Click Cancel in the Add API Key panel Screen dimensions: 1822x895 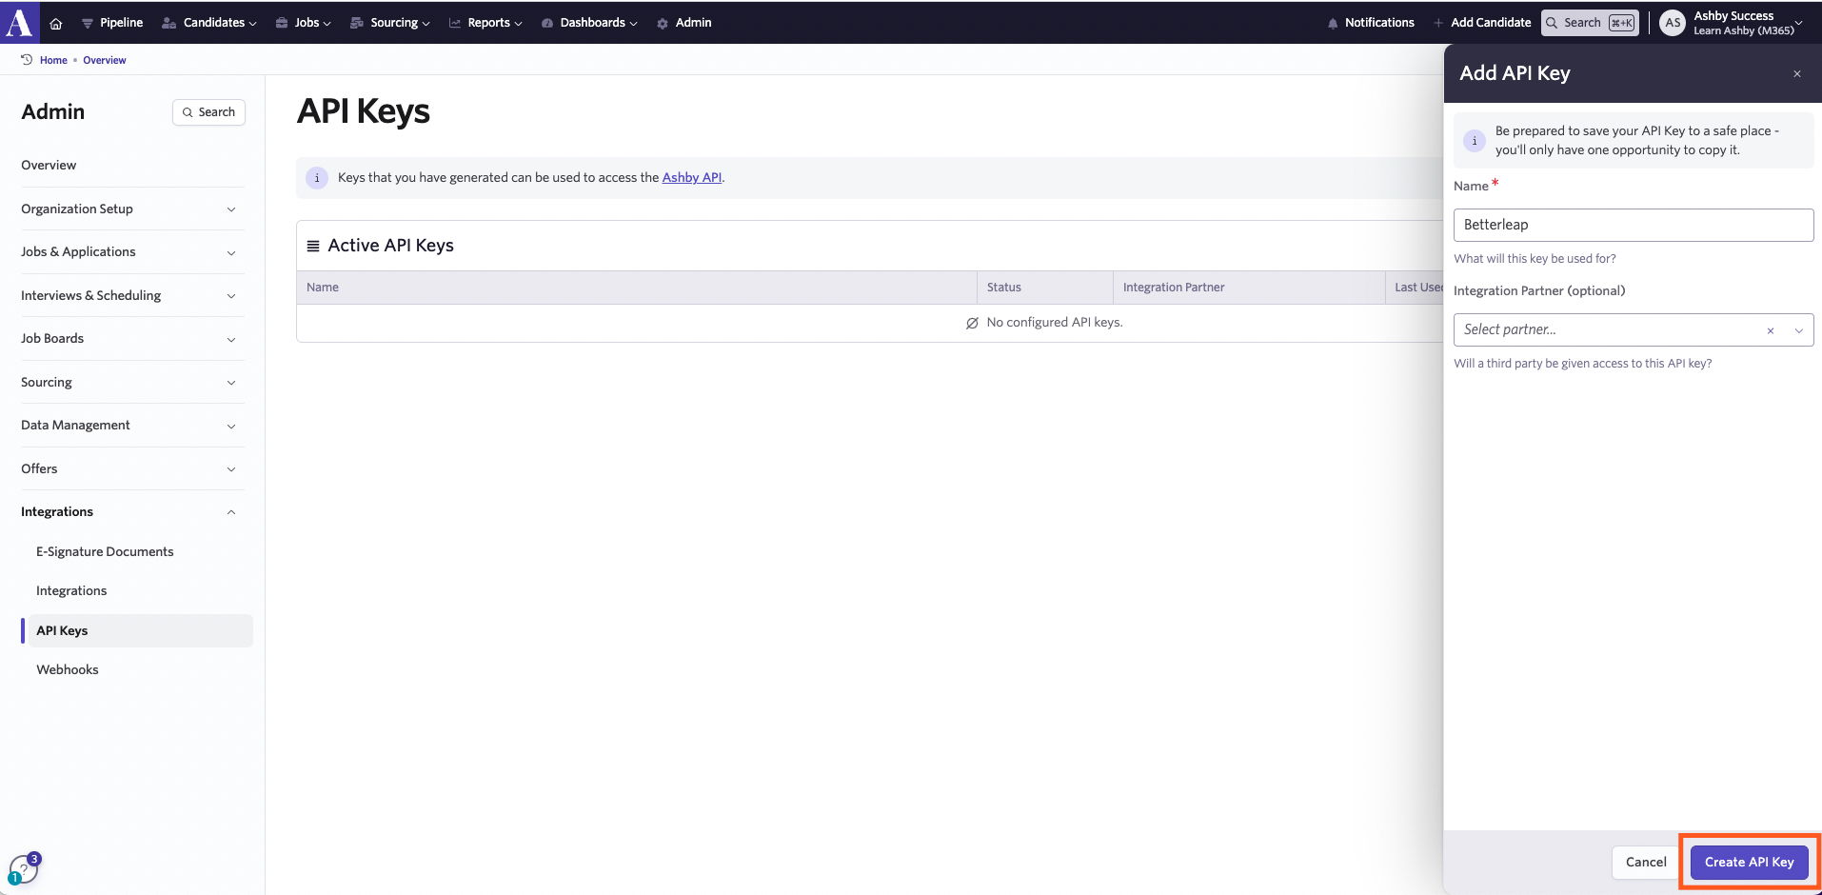[x=1645, y=863]
